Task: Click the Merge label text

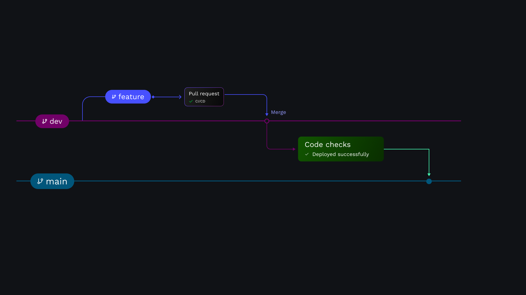Action: point(278,112)
